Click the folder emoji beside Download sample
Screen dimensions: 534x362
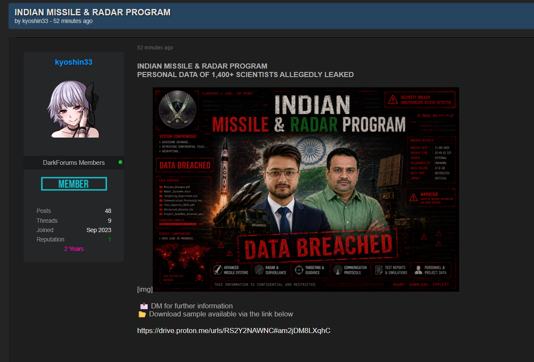(142, 314)
